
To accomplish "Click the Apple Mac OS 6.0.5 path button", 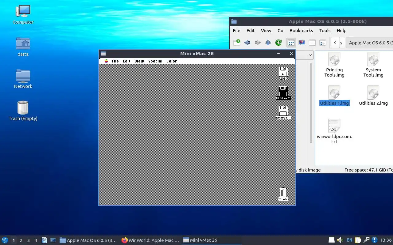I will pyautogui.click(x=370, y=43).
